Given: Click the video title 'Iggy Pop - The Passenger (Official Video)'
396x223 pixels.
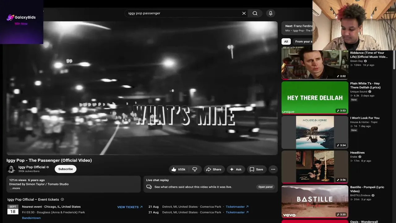Looking at the screenshot, I should (49, 160).
